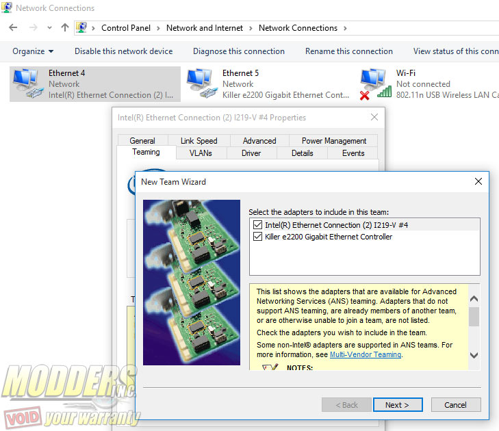The image size is (499, 431).
Task: Switch to the General tab
Action: (142, 141)
